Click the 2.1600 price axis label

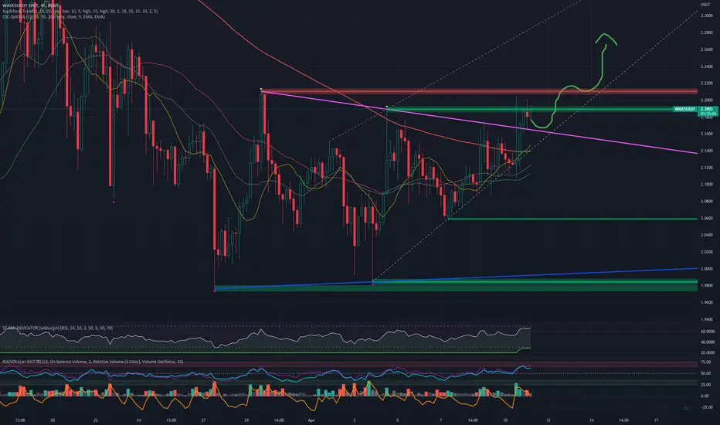pos(707,134)
